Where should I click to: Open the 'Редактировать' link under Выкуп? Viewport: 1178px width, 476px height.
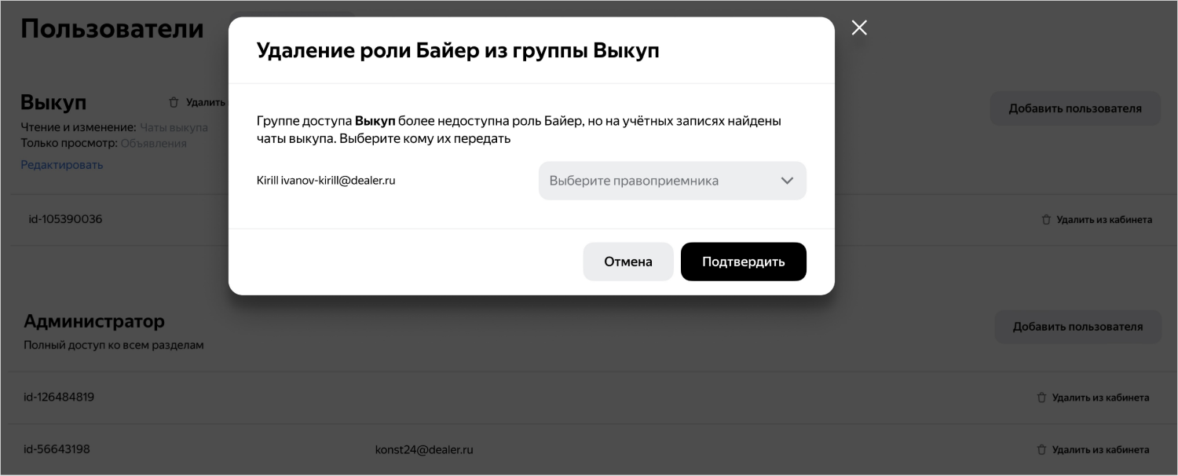click(x=61, y=165)
